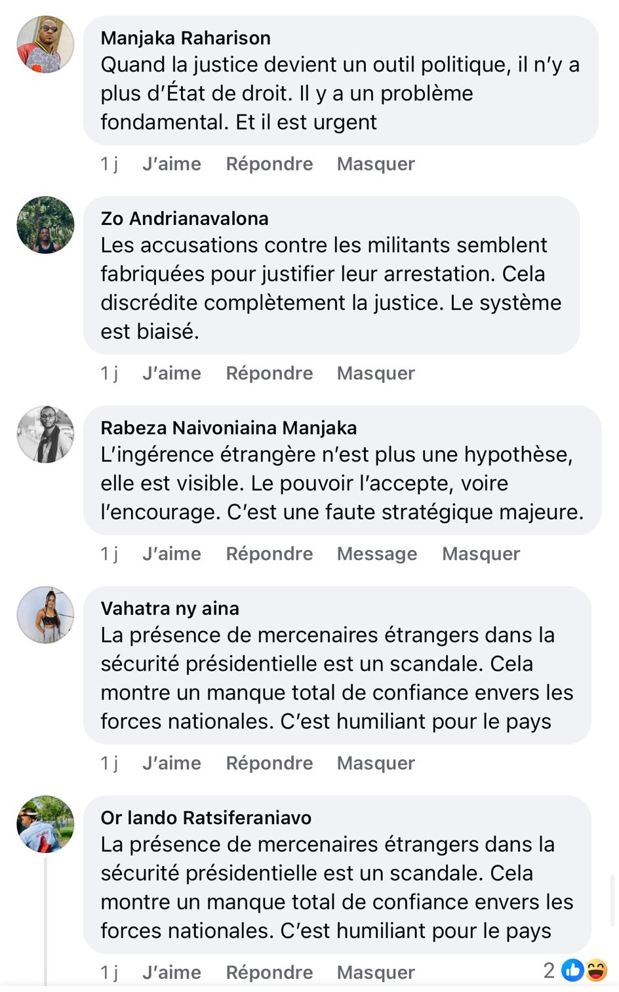Open Manjaka Raharison's profile picture
Image resolution: width=619 pixels, height=992 pixels.
pyautogui.click(x=45, y=44)
